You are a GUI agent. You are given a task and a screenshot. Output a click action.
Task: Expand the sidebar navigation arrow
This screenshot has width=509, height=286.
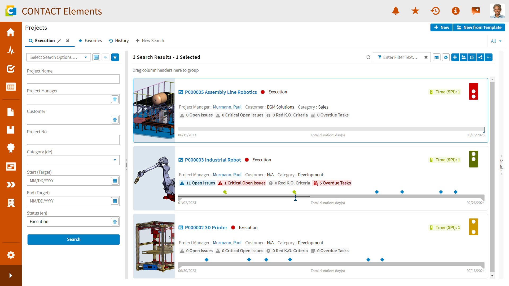point(11,275)
